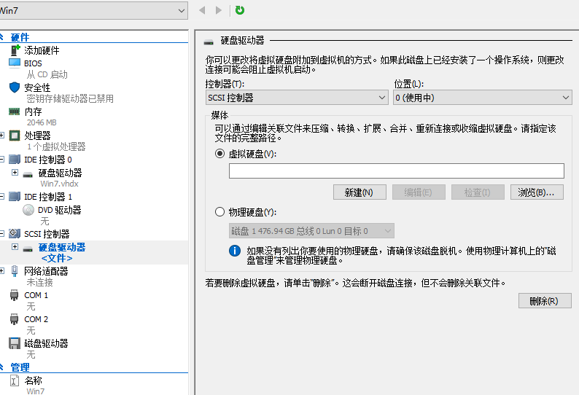Select COM 2 in hardware tree

tap(36, 319)
